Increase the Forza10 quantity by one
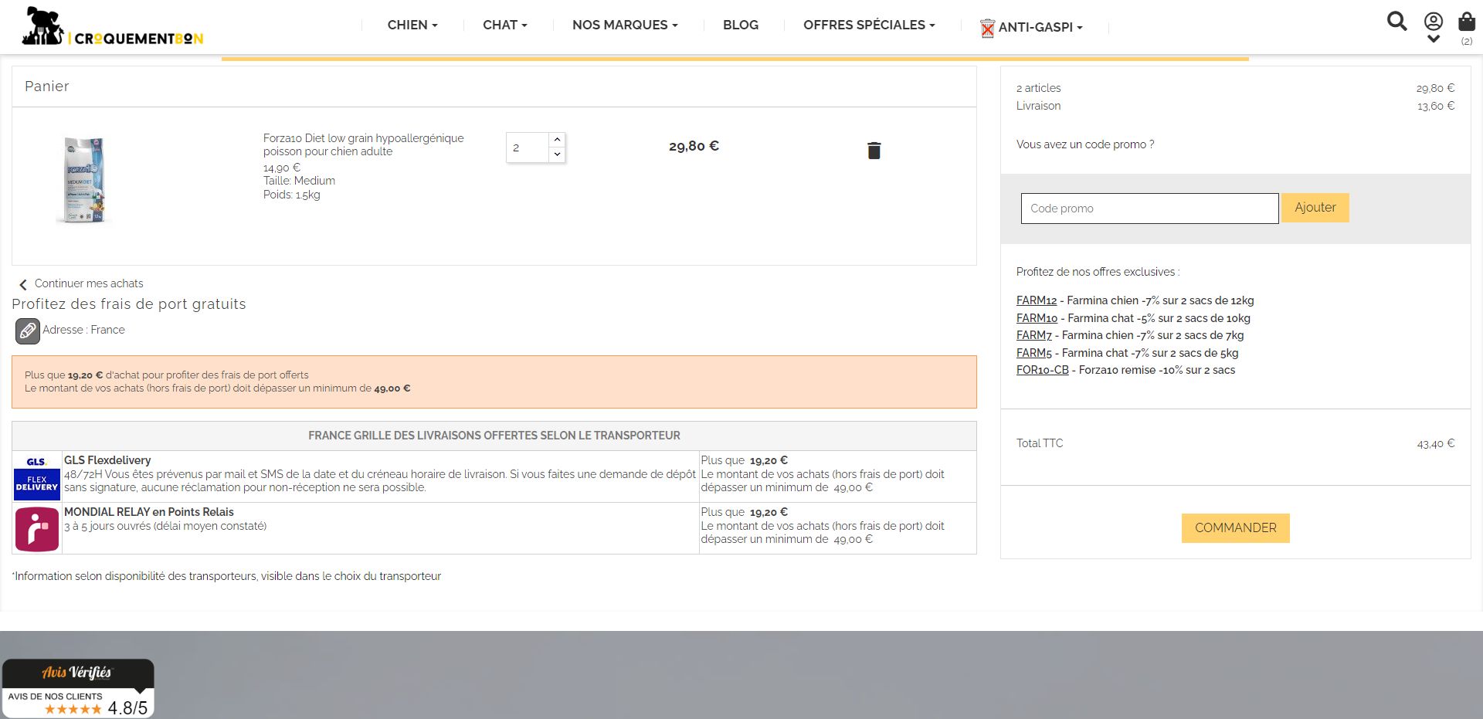Screen dimensions: 1483x719 (x=557, y=140)
